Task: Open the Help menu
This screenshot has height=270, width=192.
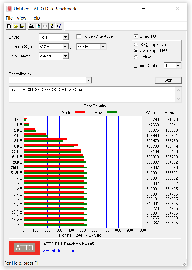Action: 35,18
